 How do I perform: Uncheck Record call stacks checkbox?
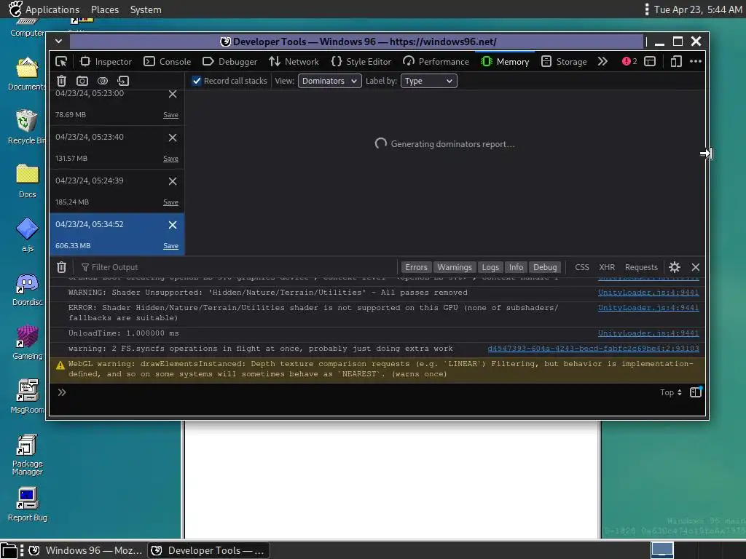click(x=197, y=81)
